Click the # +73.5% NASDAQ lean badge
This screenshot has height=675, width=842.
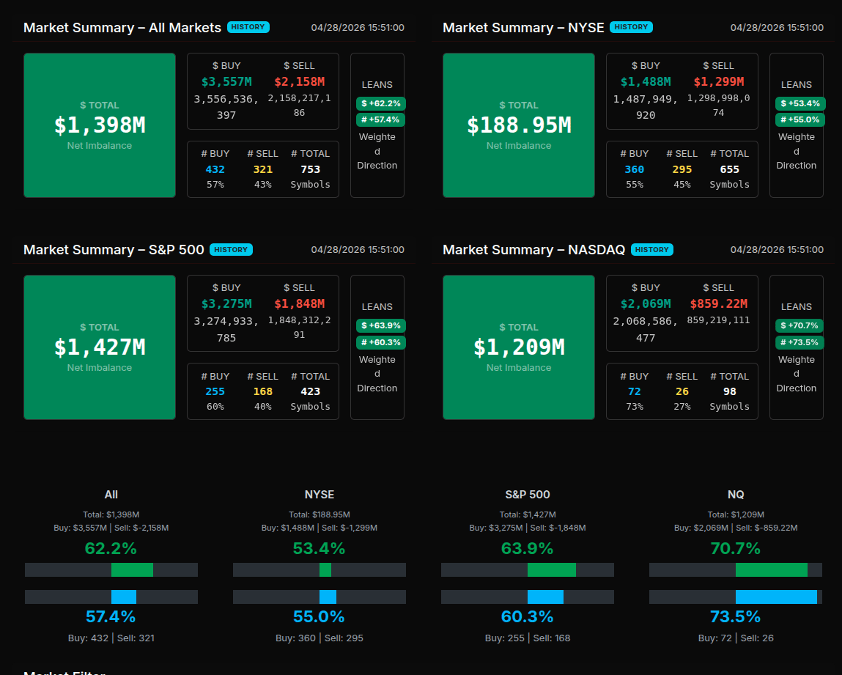799,342
